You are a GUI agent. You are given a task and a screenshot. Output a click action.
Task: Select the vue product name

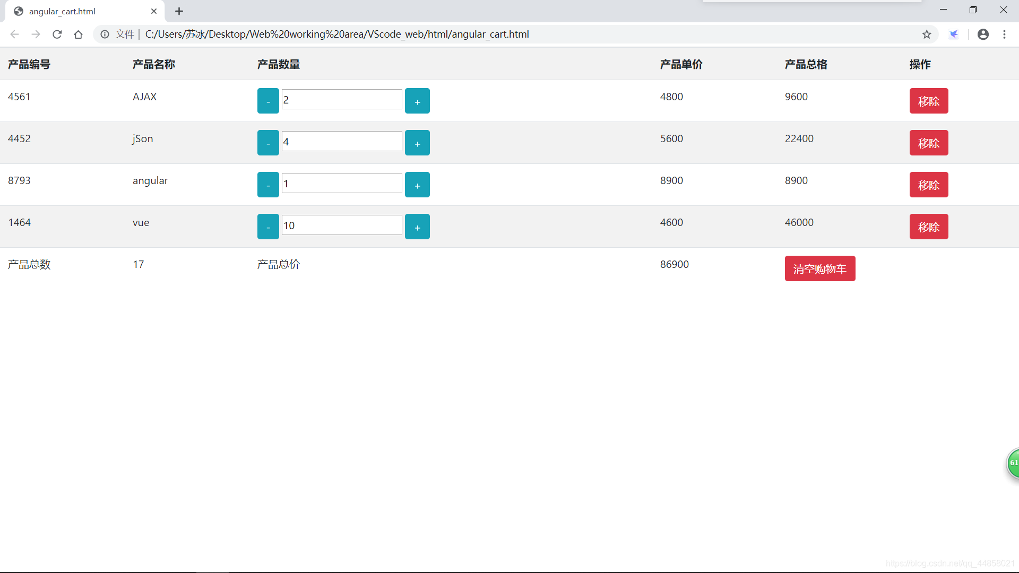point(141,222)
